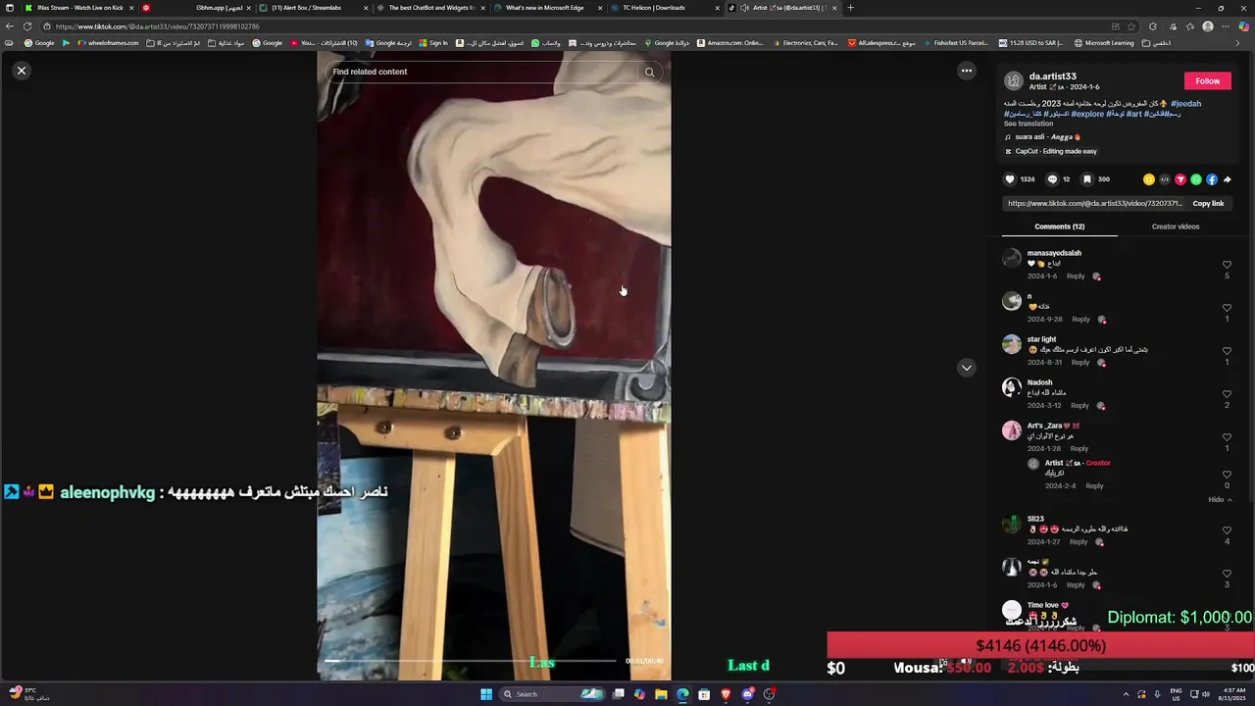This screenshot has height=706, width=1255.
Task: Open the wheelofnames.com bookmark
Action: [x=109, y=43]
